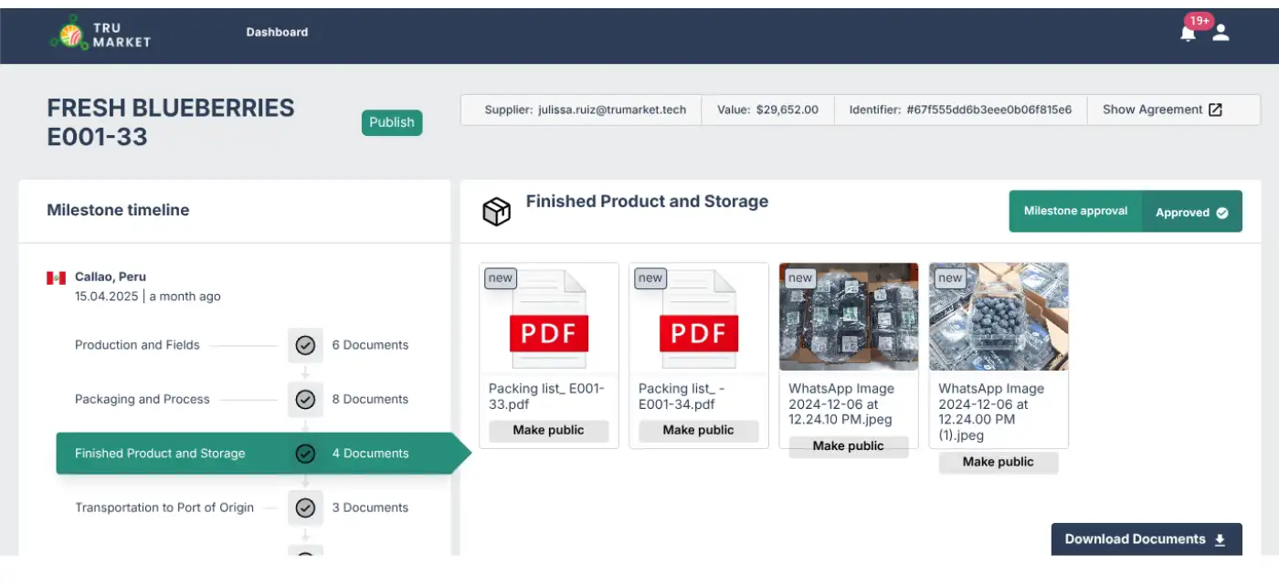
Task: Open the Packing list E001-33 PDF thumbnail
Action: point(548,319)
